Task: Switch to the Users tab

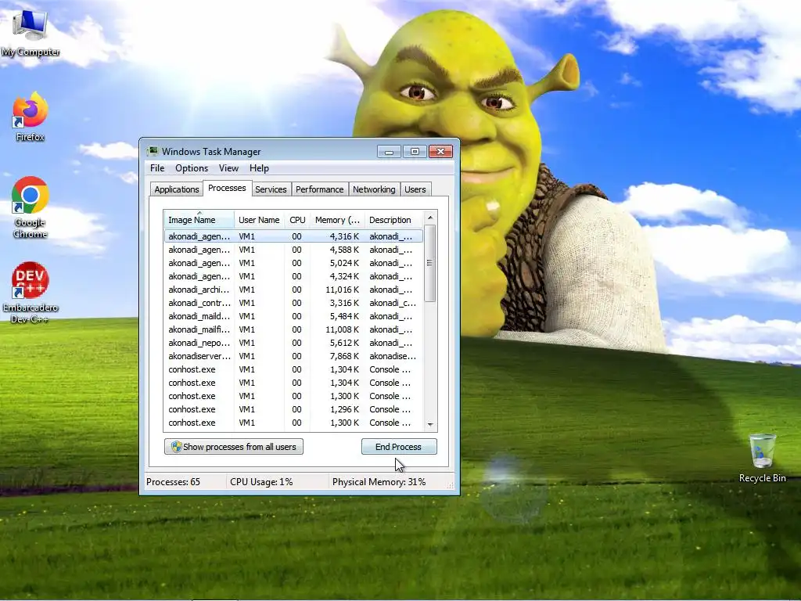Action: click(415, 189)
